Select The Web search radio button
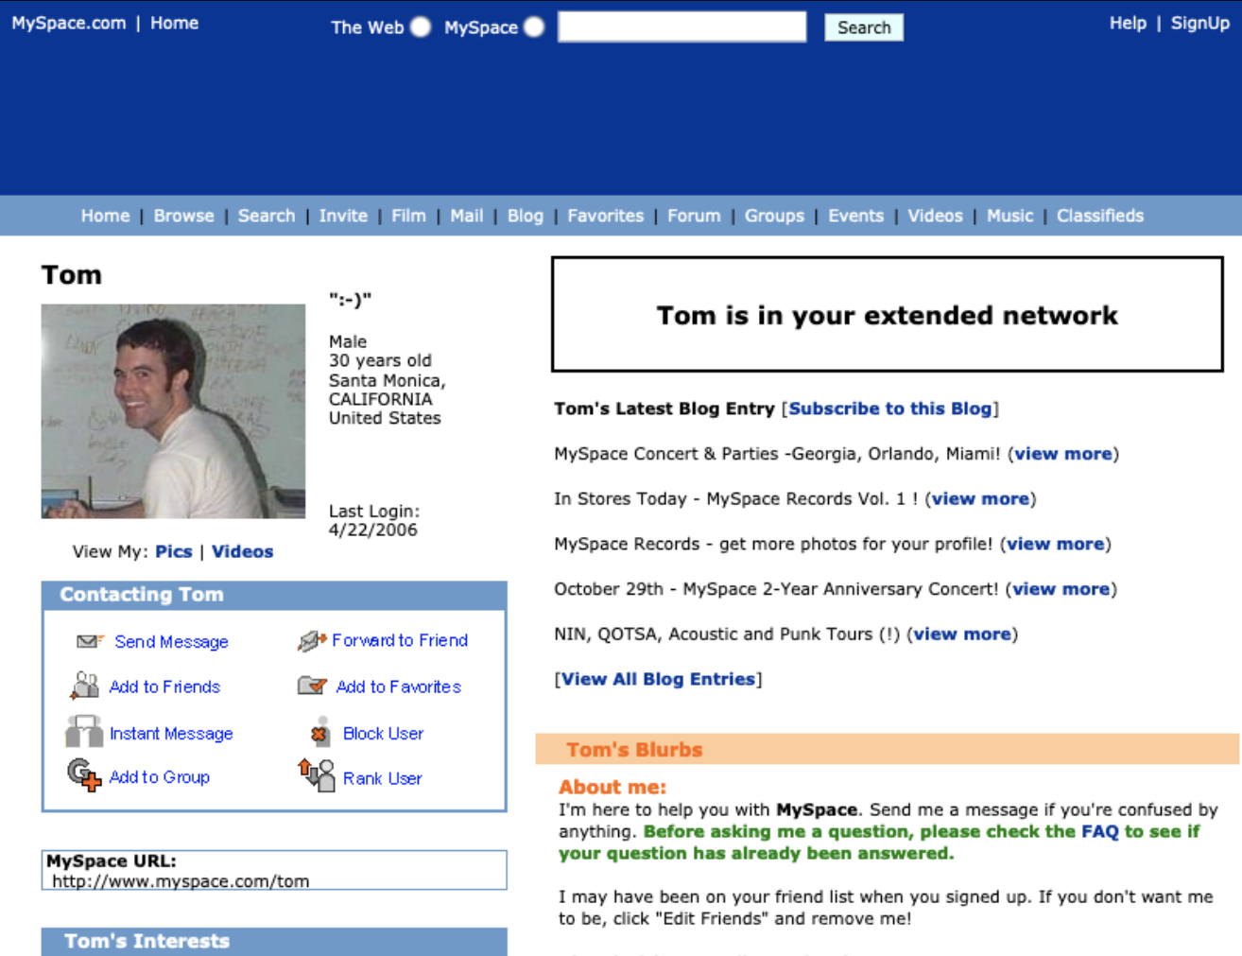The width and height of the screenshot is (1242, 956). pos(421,27)
